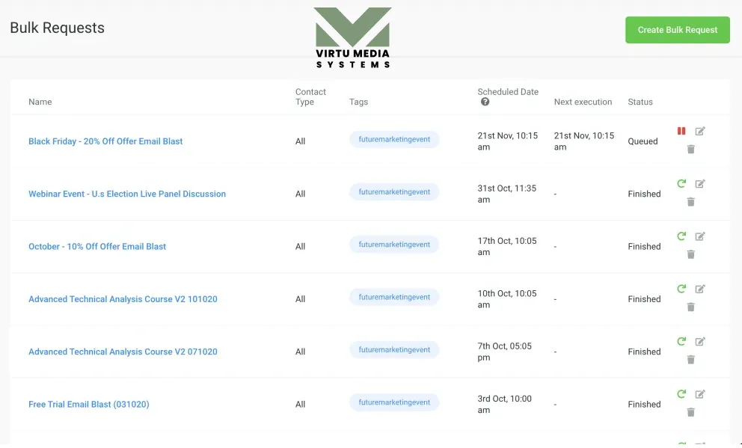
Task: Open Advanced Technical Analysis Course V2 071020 link
Action: click(x=123, y=352)
